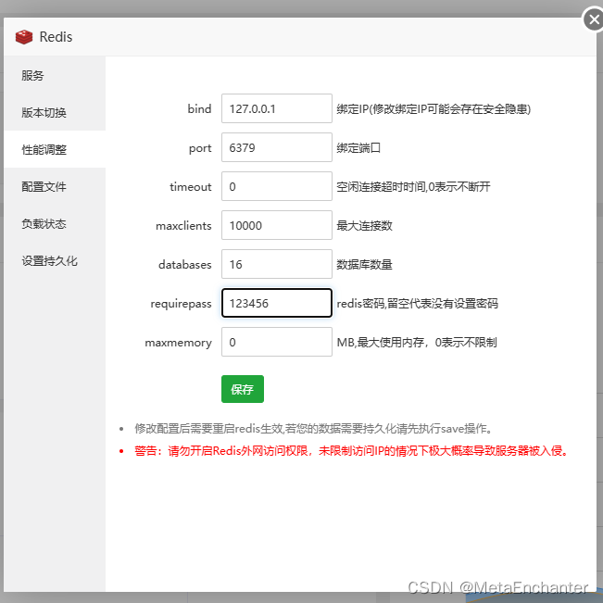Click the 空闲连接超时时间 description text
Screen dimensions: 603x603
click(x=413, y=186)
